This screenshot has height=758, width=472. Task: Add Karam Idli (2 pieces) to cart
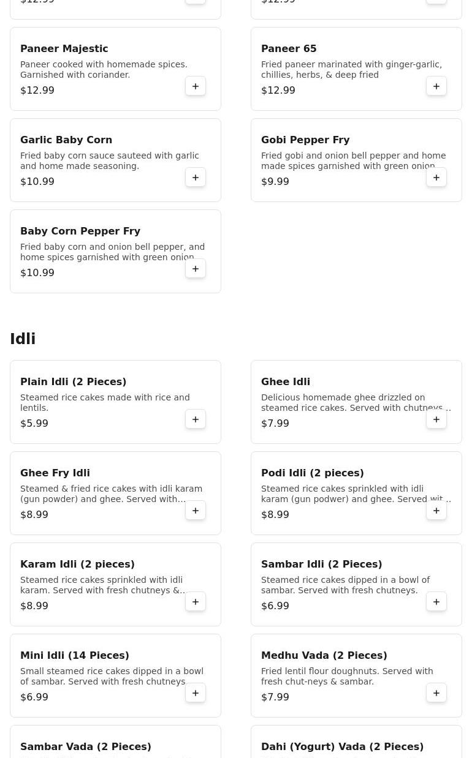[x=196, y=602]
